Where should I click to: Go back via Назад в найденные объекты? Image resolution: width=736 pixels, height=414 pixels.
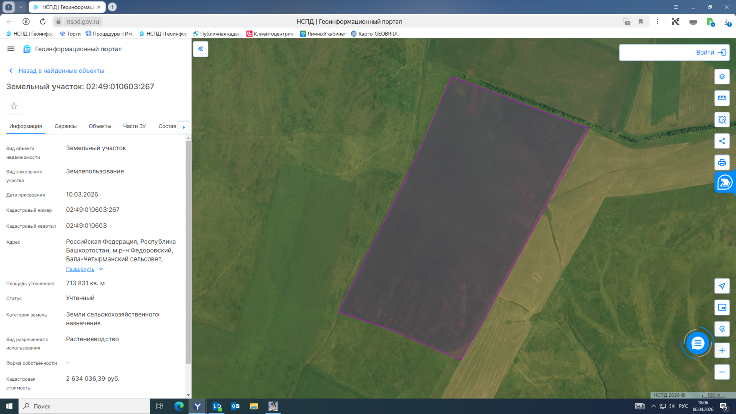click(61, 71)
